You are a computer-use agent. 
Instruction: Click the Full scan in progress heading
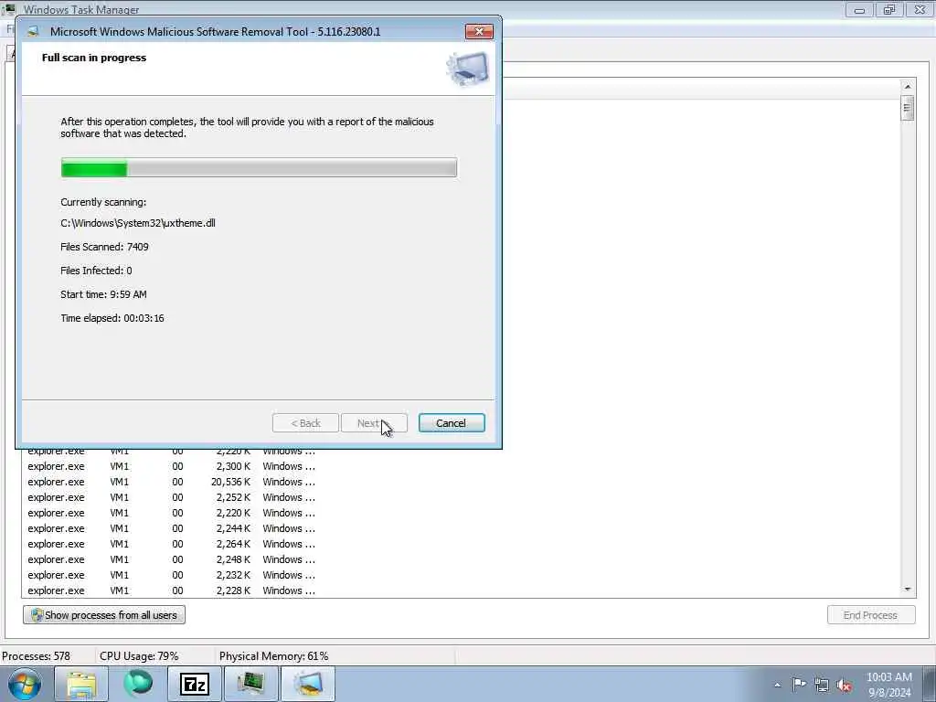tap(94, 58)
